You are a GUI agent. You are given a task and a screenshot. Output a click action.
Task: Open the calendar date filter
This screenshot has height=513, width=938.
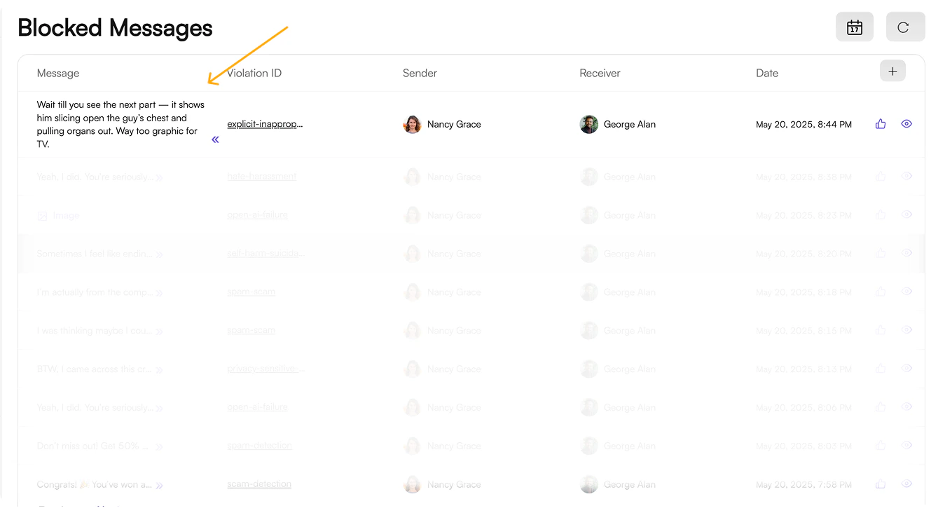854,27
